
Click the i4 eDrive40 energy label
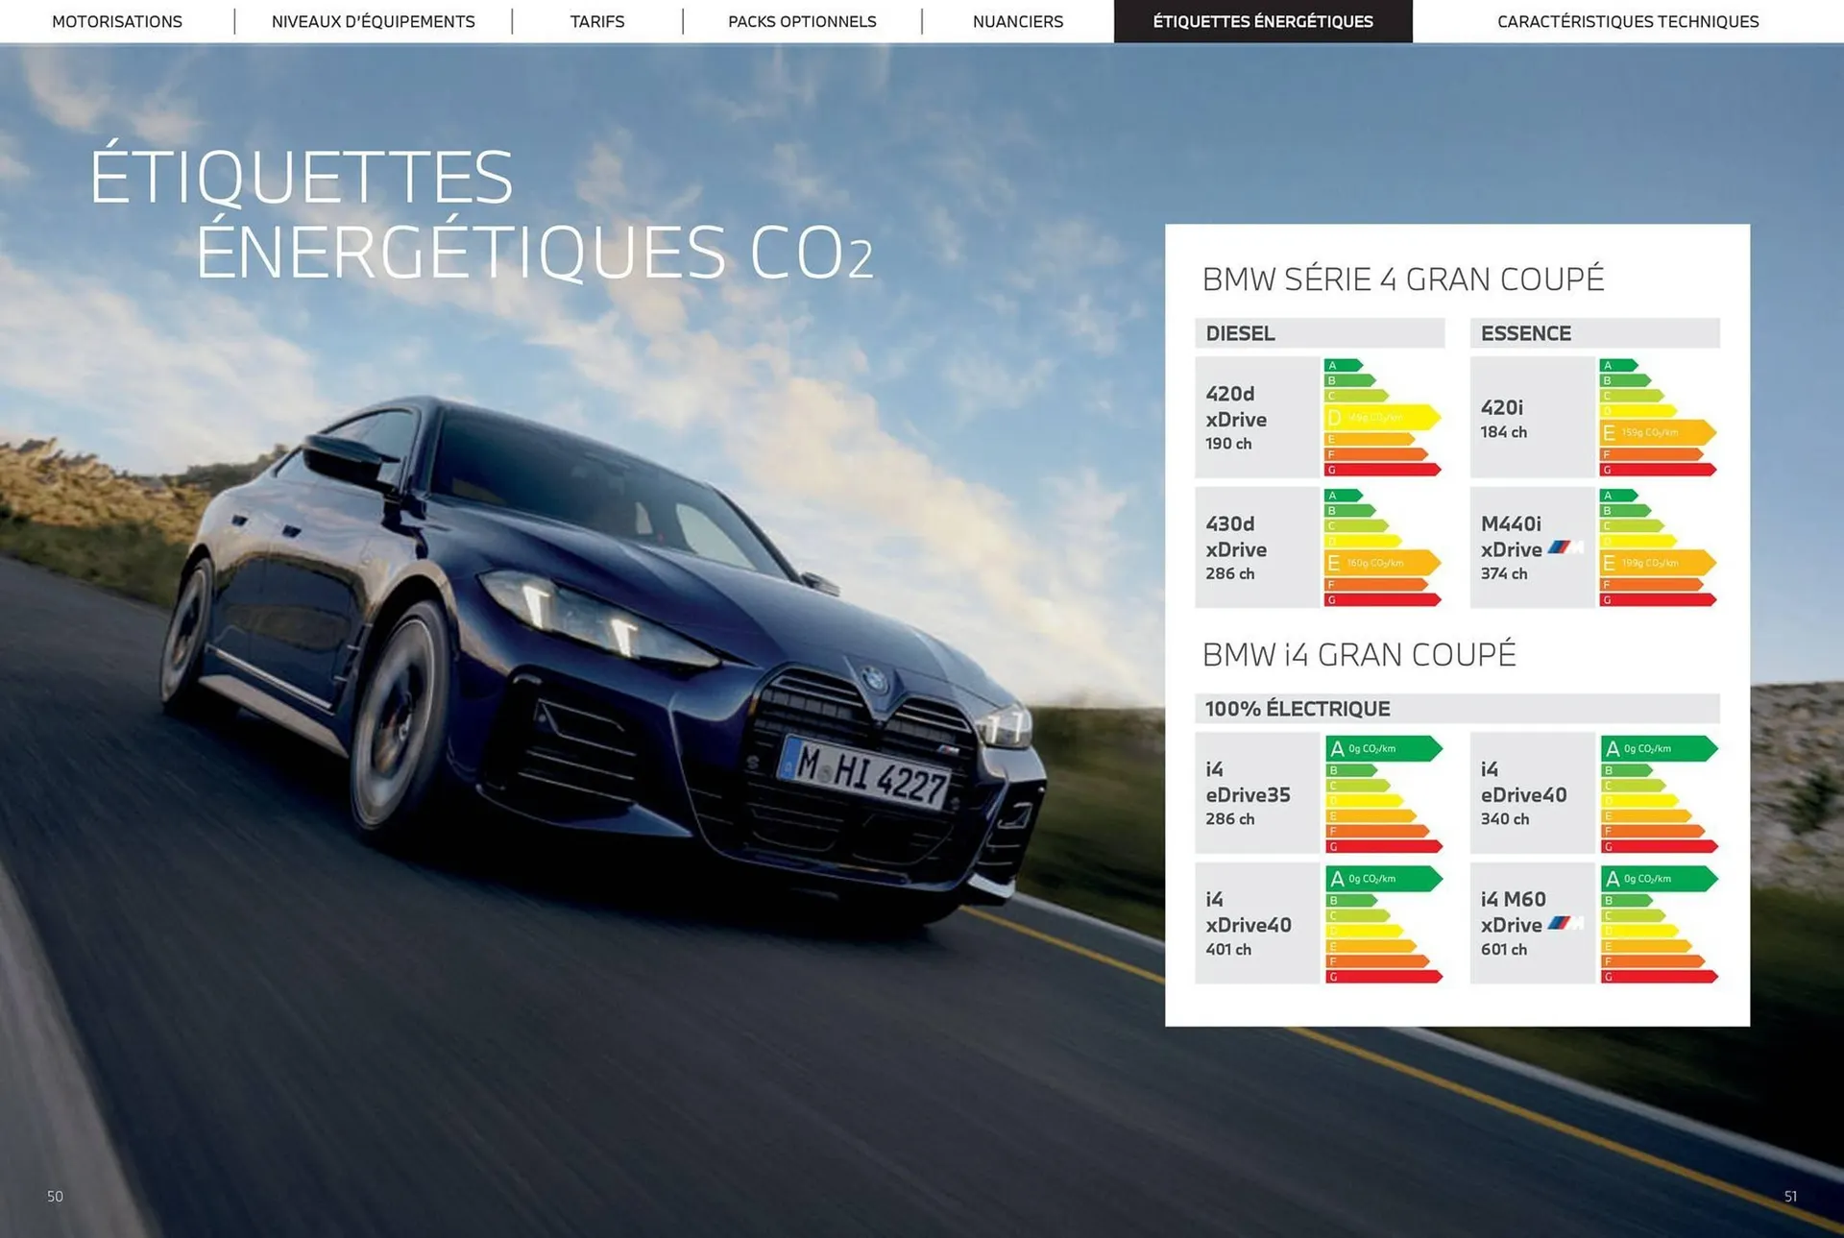[x=1659, y=793]
